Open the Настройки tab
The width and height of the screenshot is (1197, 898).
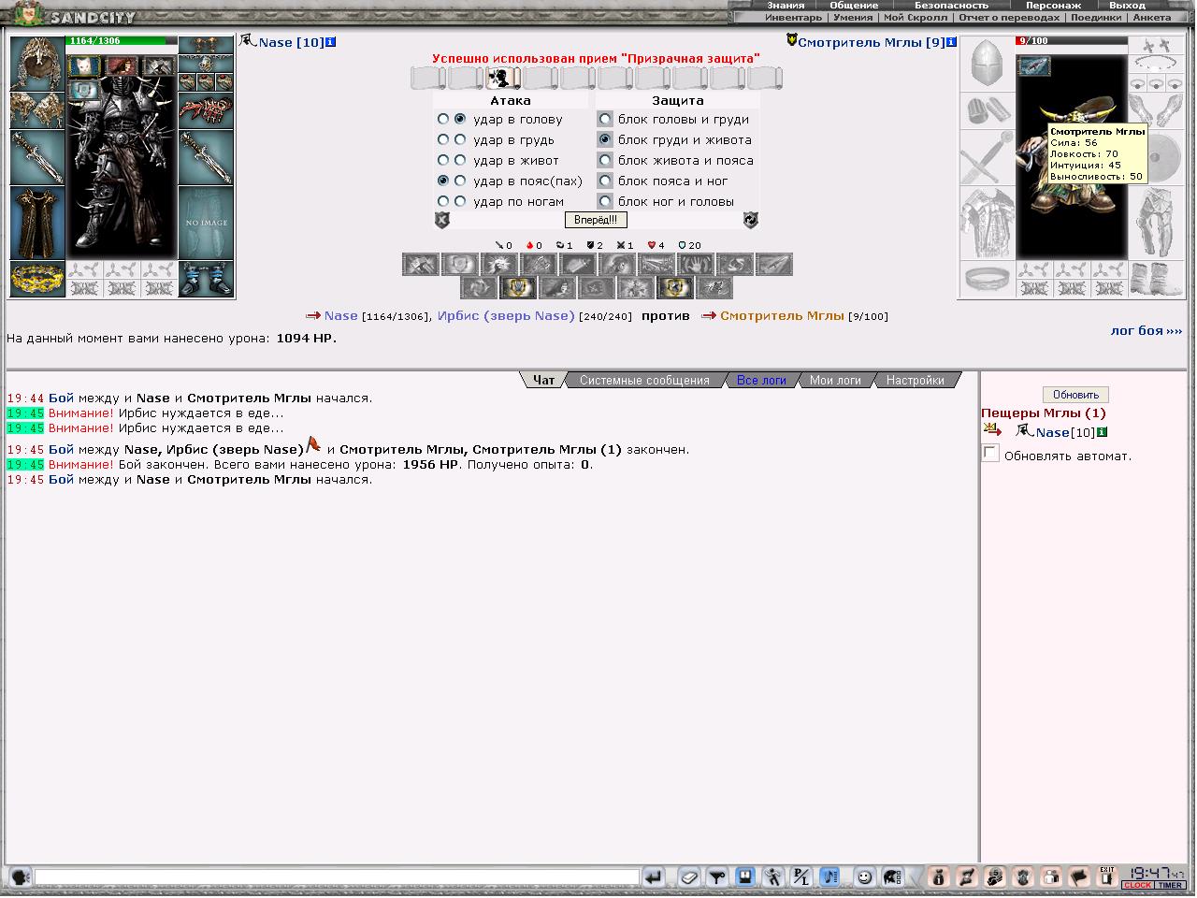(916, 380)
